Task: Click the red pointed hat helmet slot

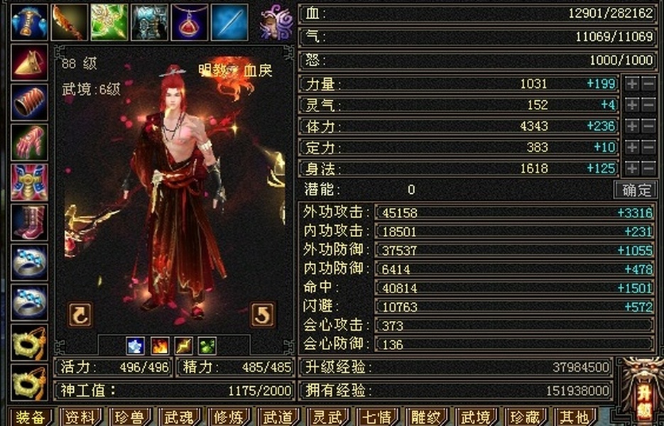Action: 29,62
